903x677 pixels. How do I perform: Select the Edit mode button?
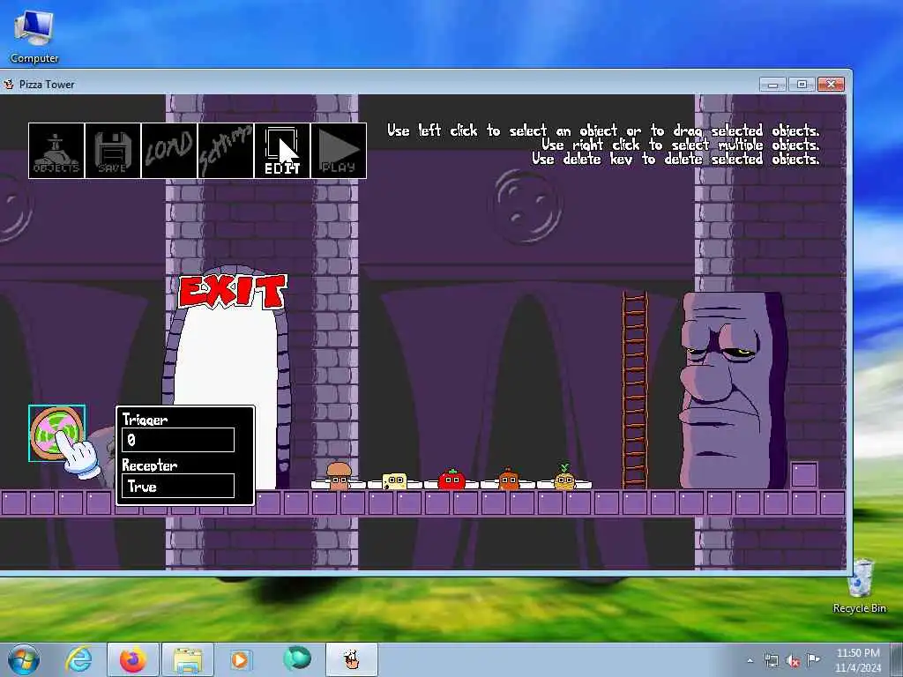[282, 151]
